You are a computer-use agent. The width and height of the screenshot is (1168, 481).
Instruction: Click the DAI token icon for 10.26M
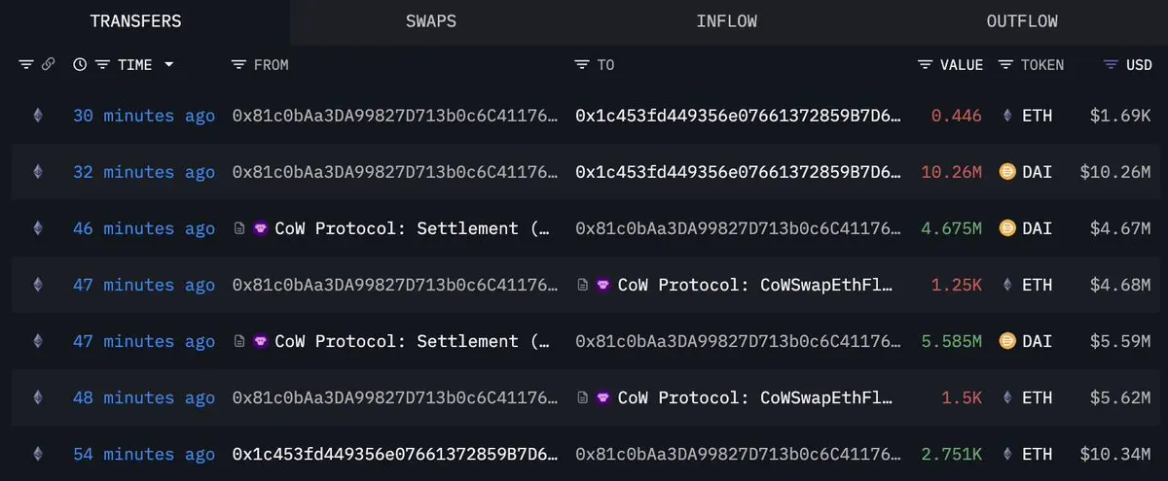1007,172
